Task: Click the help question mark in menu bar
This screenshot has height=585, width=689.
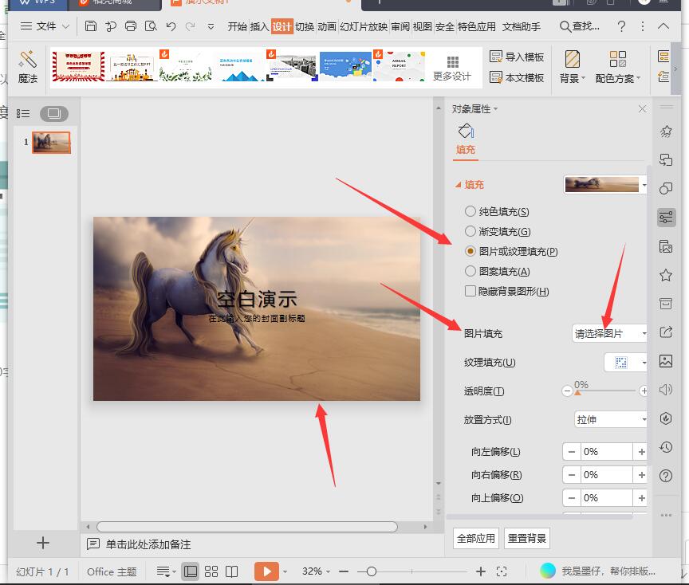Action: click(621, 26)
